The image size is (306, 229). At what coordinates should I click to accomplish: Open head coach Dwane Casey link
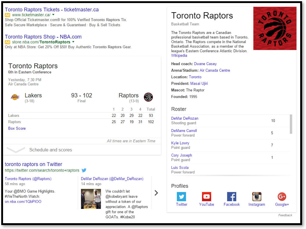[205, 64]
